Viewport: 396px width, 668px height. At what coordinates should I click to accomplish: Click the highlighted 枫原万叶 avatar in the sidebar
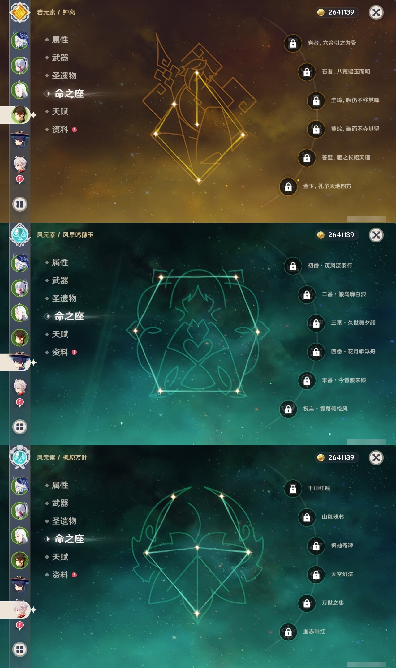(x=20, y=610)
